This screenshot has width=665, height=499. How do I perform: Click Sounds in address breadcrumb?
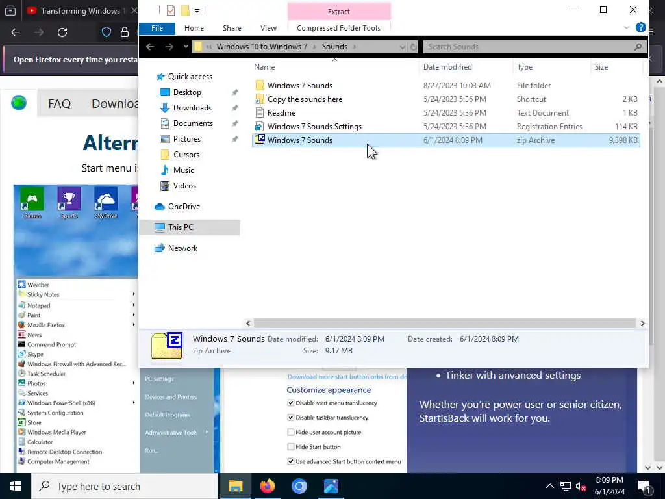click(334, 47)
